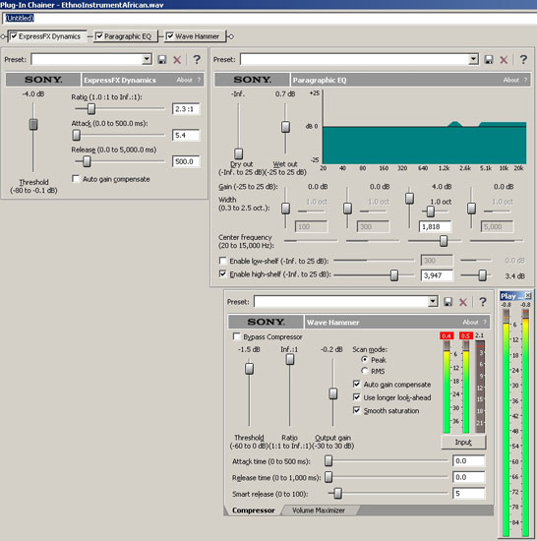Save the ExpressFX Dynamics preset
The height and width of the screenshot is (541, 537).
pos(161,60)
